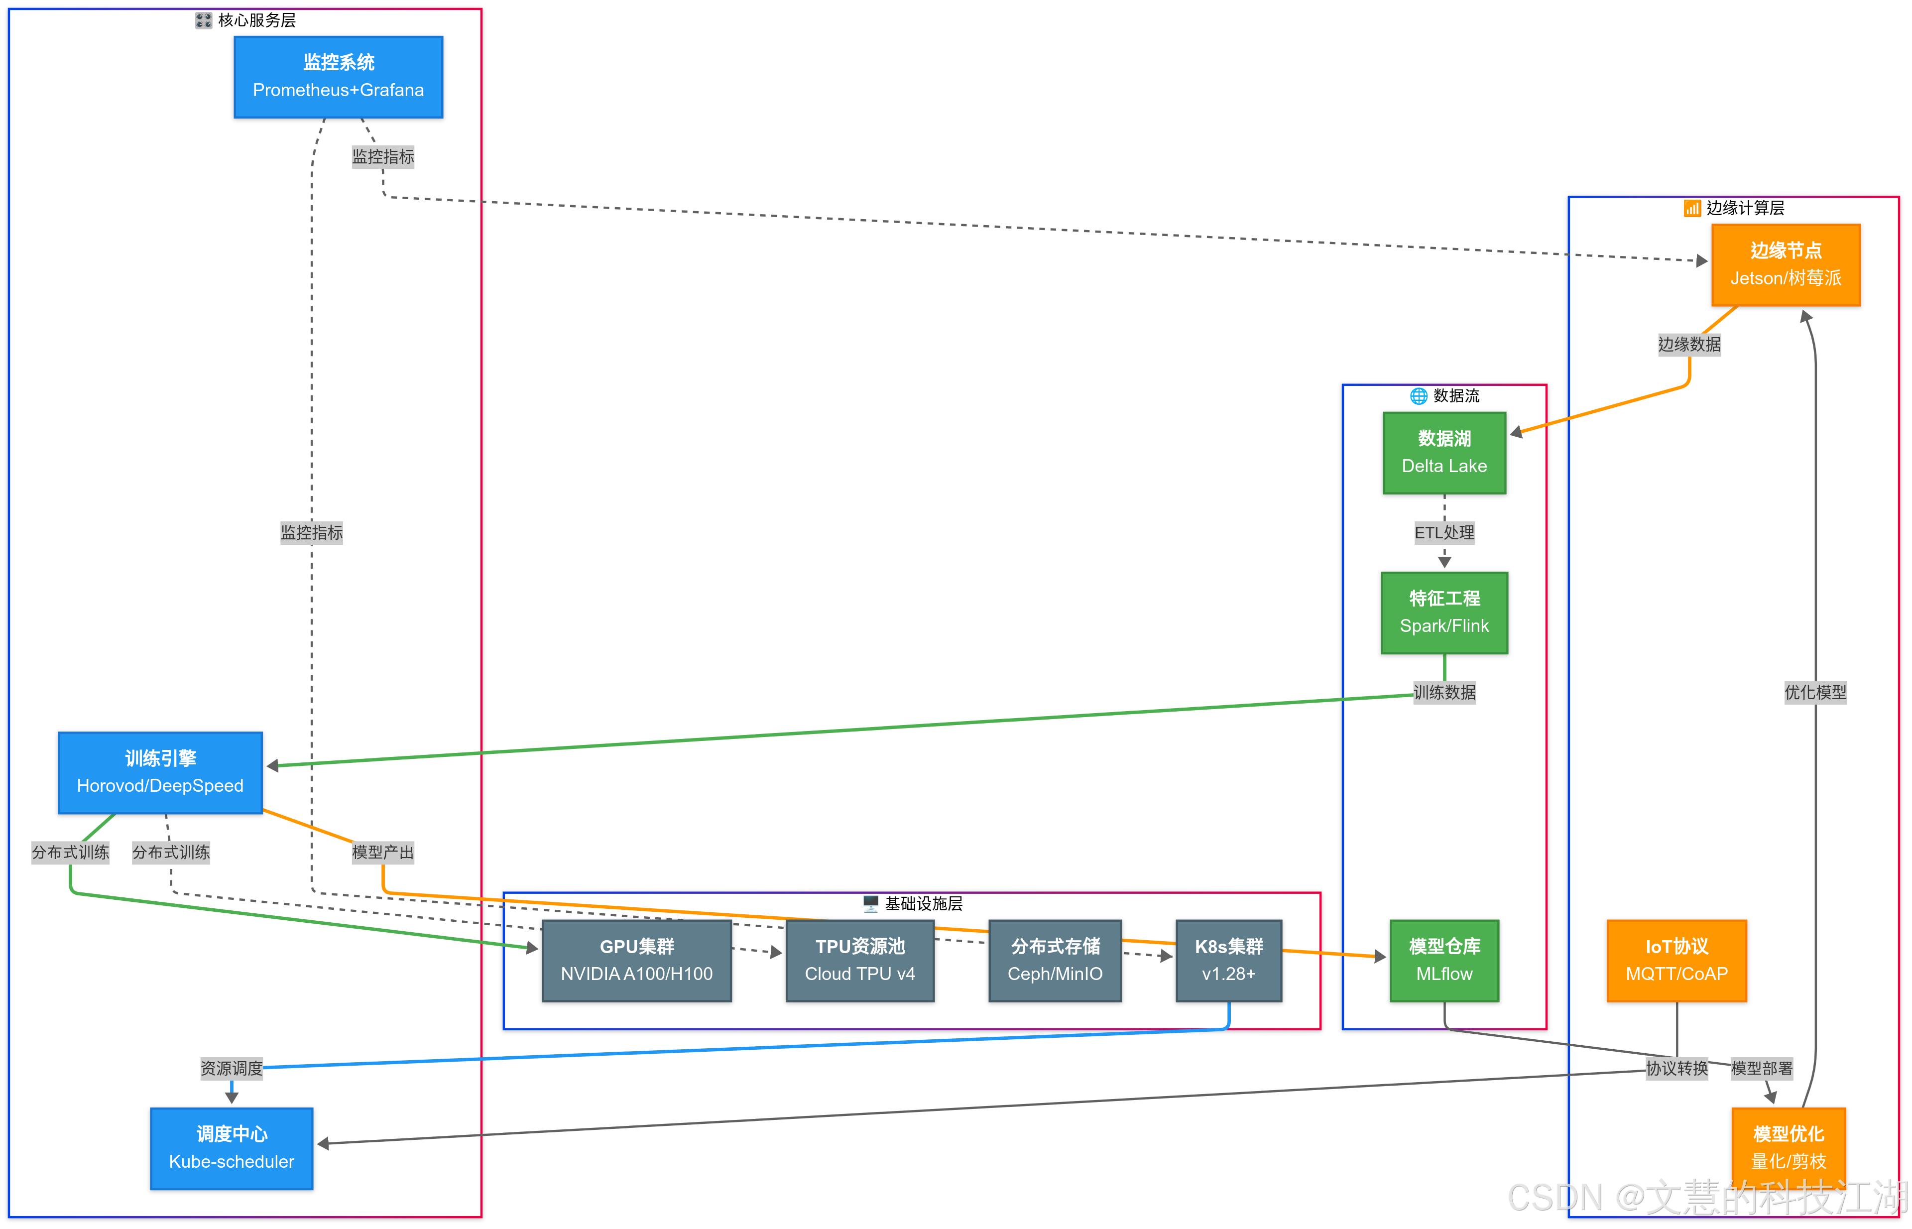Click the 核心服务层 group title
Viewport: 1912px width, 1229px height.
click(257, 21)
